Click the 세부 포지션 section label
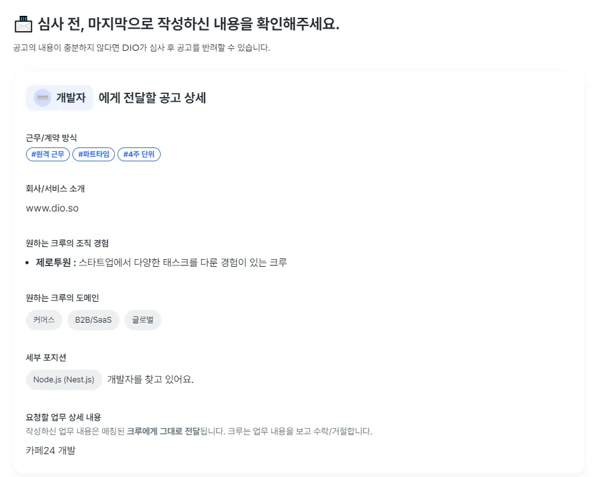This screenshot has height=477, width=597. click(46, 358)
